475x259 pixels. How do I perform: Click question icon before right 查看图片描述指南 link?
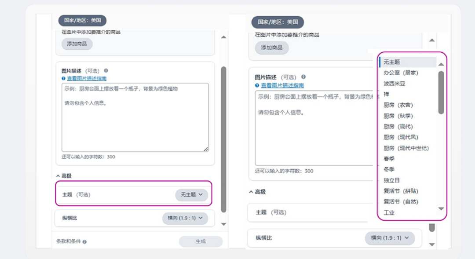257,85
